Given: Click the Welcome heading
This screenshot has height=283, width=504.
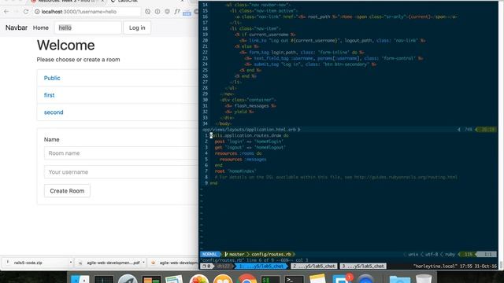Looking at the screenshot, I should 66,46.
